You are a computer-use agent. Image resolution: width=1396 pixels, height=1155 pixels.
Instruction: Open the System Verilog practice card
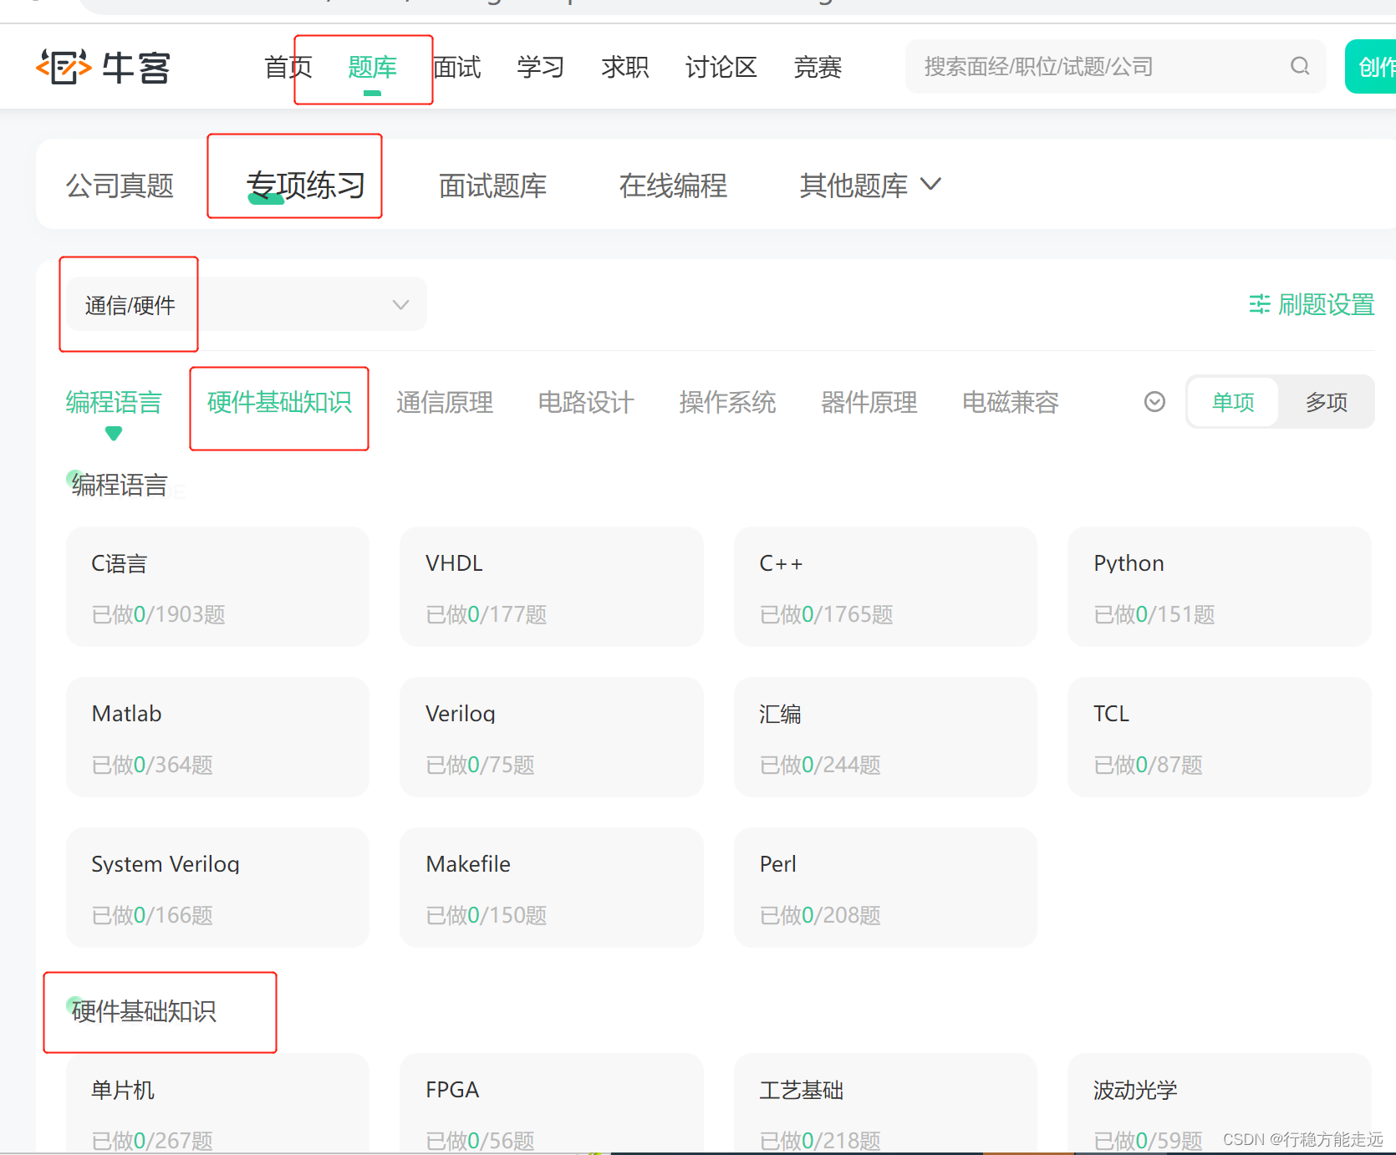click(217, 888)
